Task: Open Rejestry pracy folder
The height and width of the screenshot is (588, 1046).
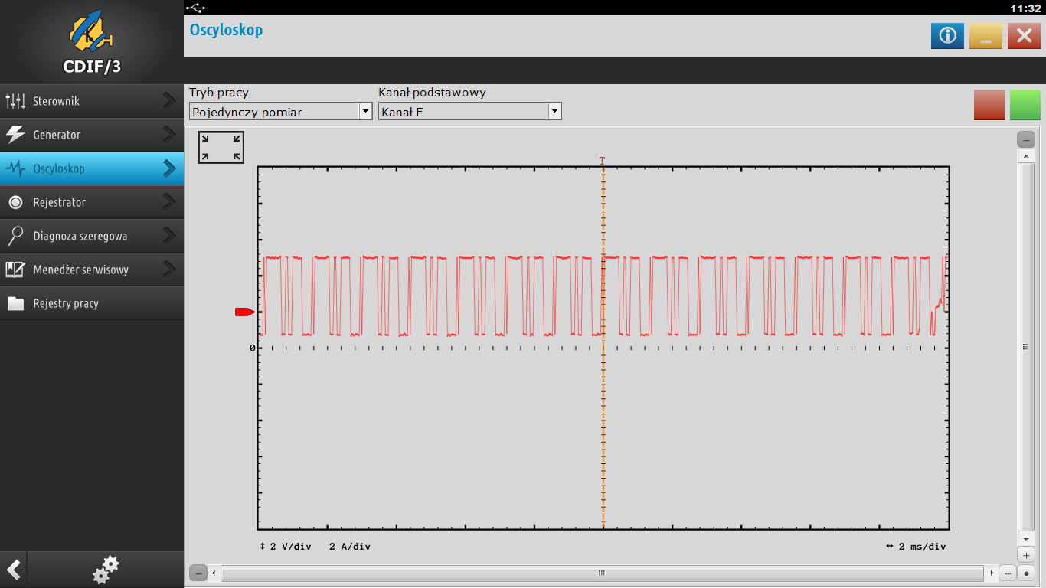Action: coord(92,303)
